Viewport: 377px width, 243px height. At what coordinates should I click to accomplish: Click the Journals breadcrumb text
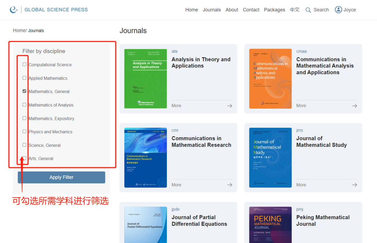click(36, 31)
